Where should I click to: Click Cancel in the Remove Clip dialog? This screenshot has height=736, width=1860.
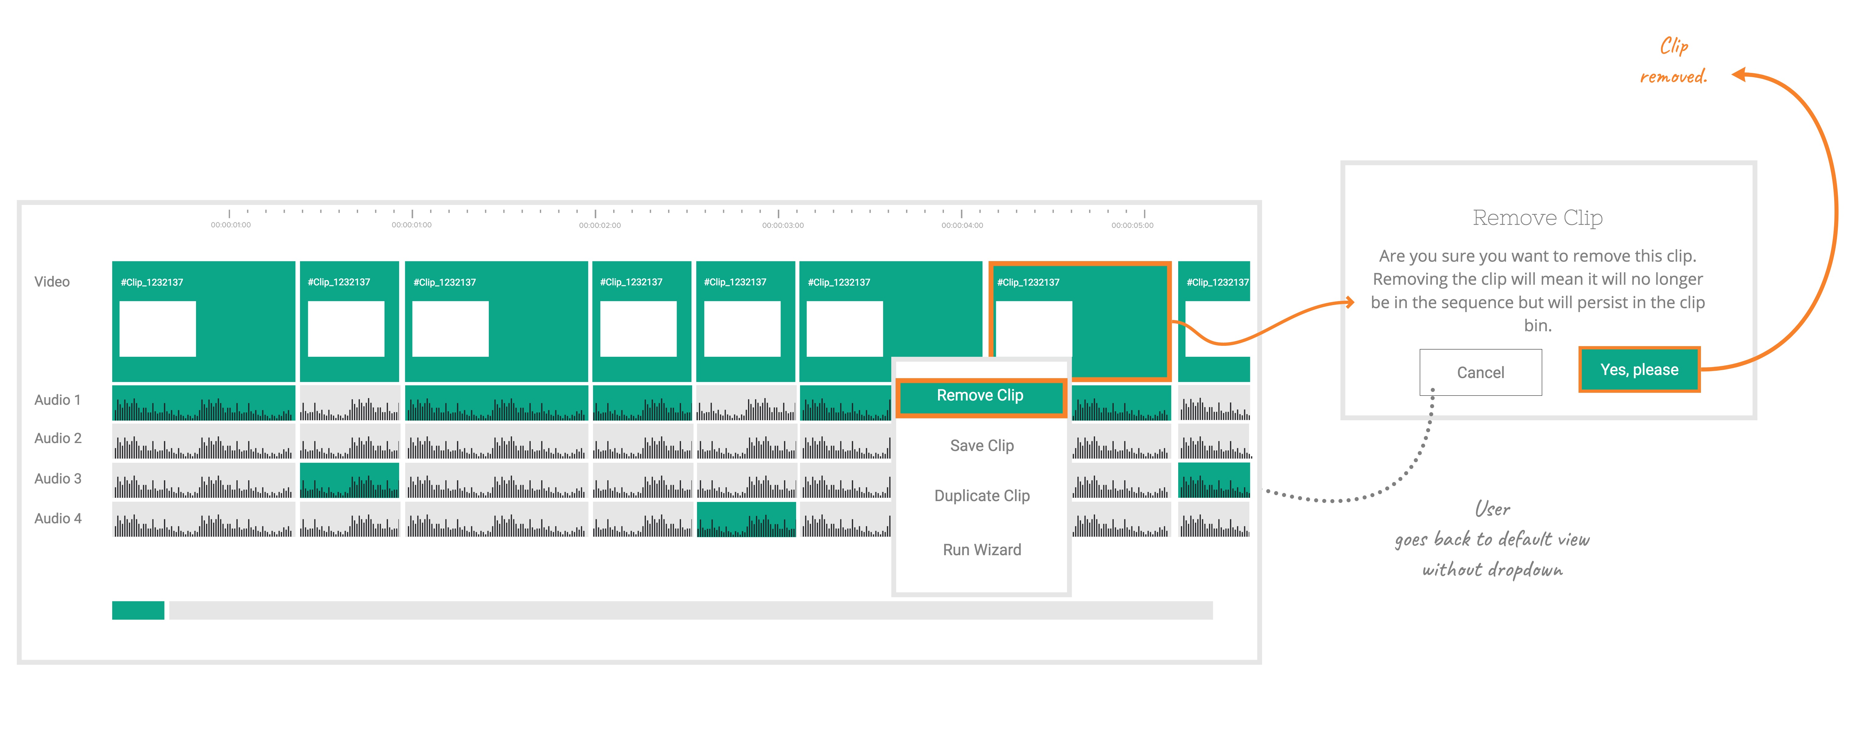pos(1480,372)
